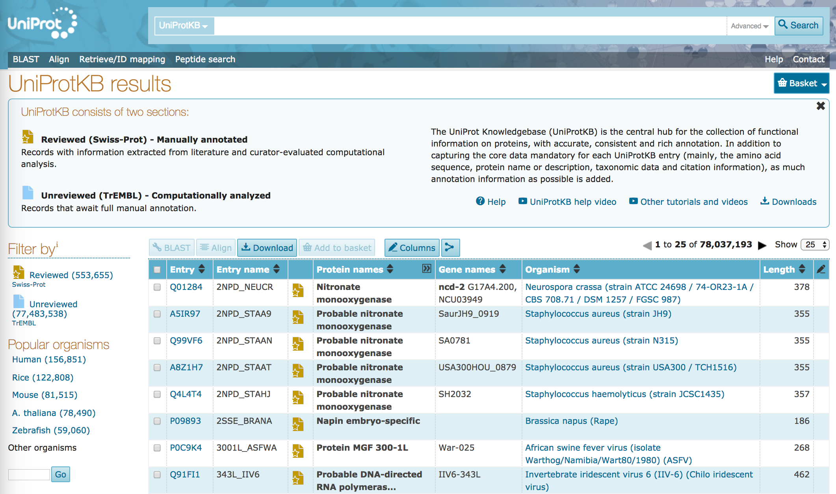Viewport: 836px width, 494px height.
Task: Open the Columns editor
Action: coord(412,248)
